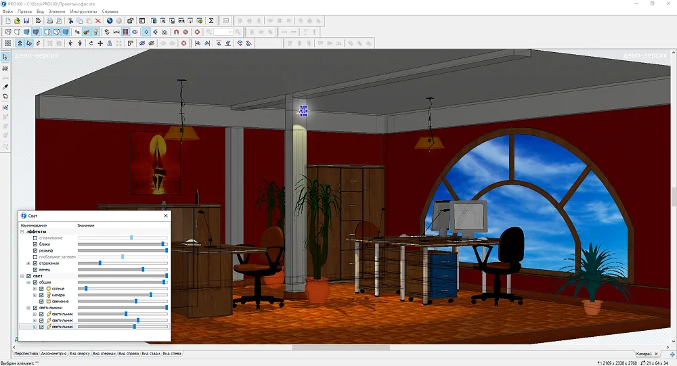
Task: Click the Print toolbar icon
Action: coord(49,21)
